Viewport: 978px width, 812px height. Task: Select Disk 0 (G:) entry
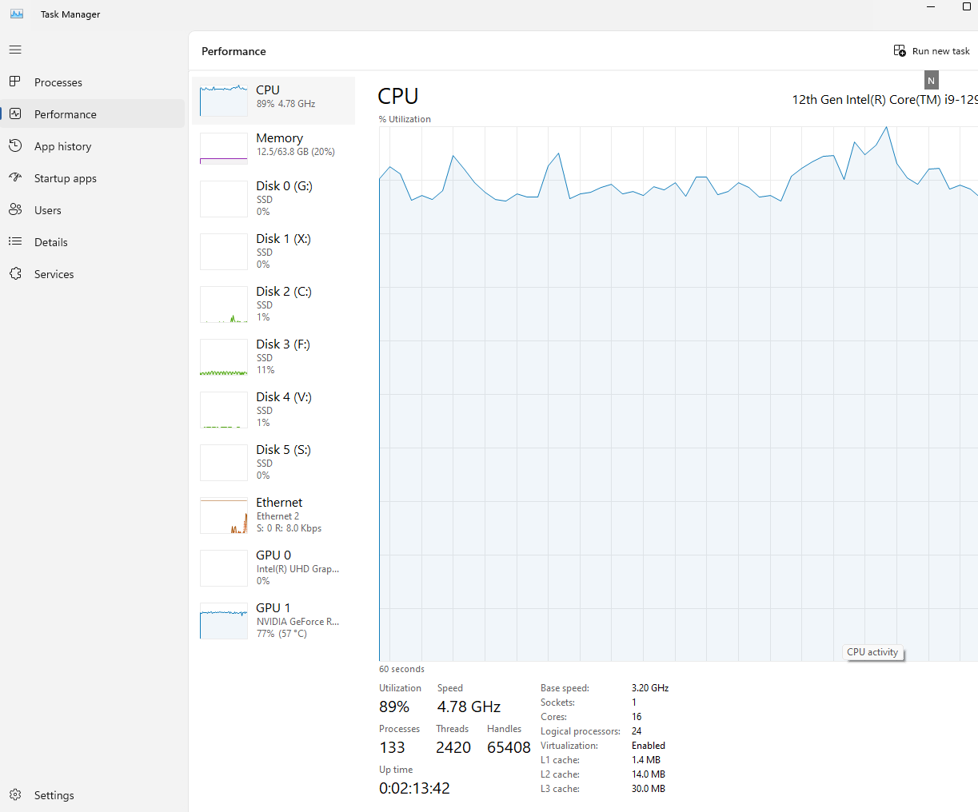click(273, 199)
